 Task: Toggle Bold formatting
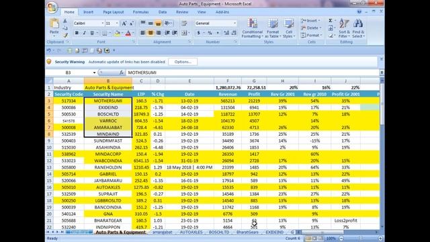point(77,33)
